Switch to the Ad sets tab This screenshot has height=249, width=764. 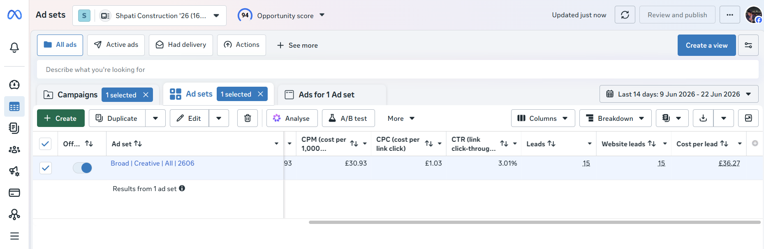click(199, 94)
